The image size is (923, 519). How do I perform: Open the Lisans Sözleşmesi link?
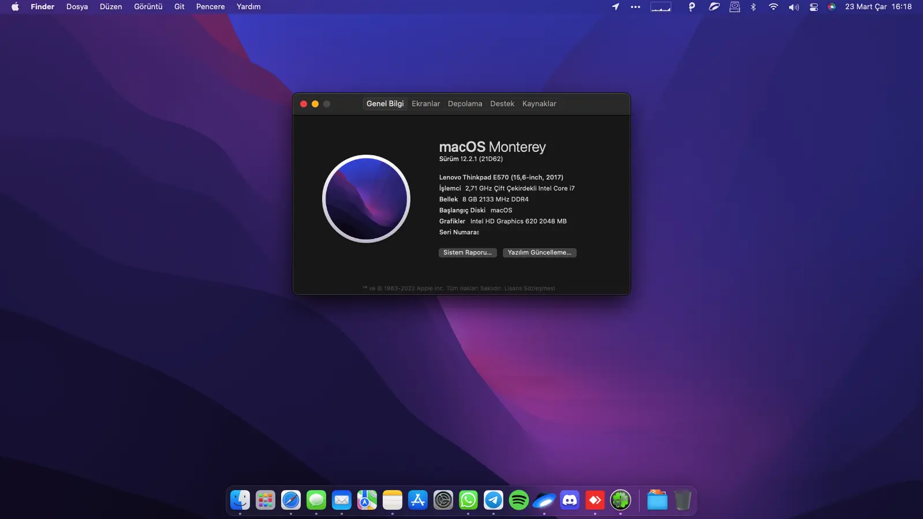click(x=530, y=289)
